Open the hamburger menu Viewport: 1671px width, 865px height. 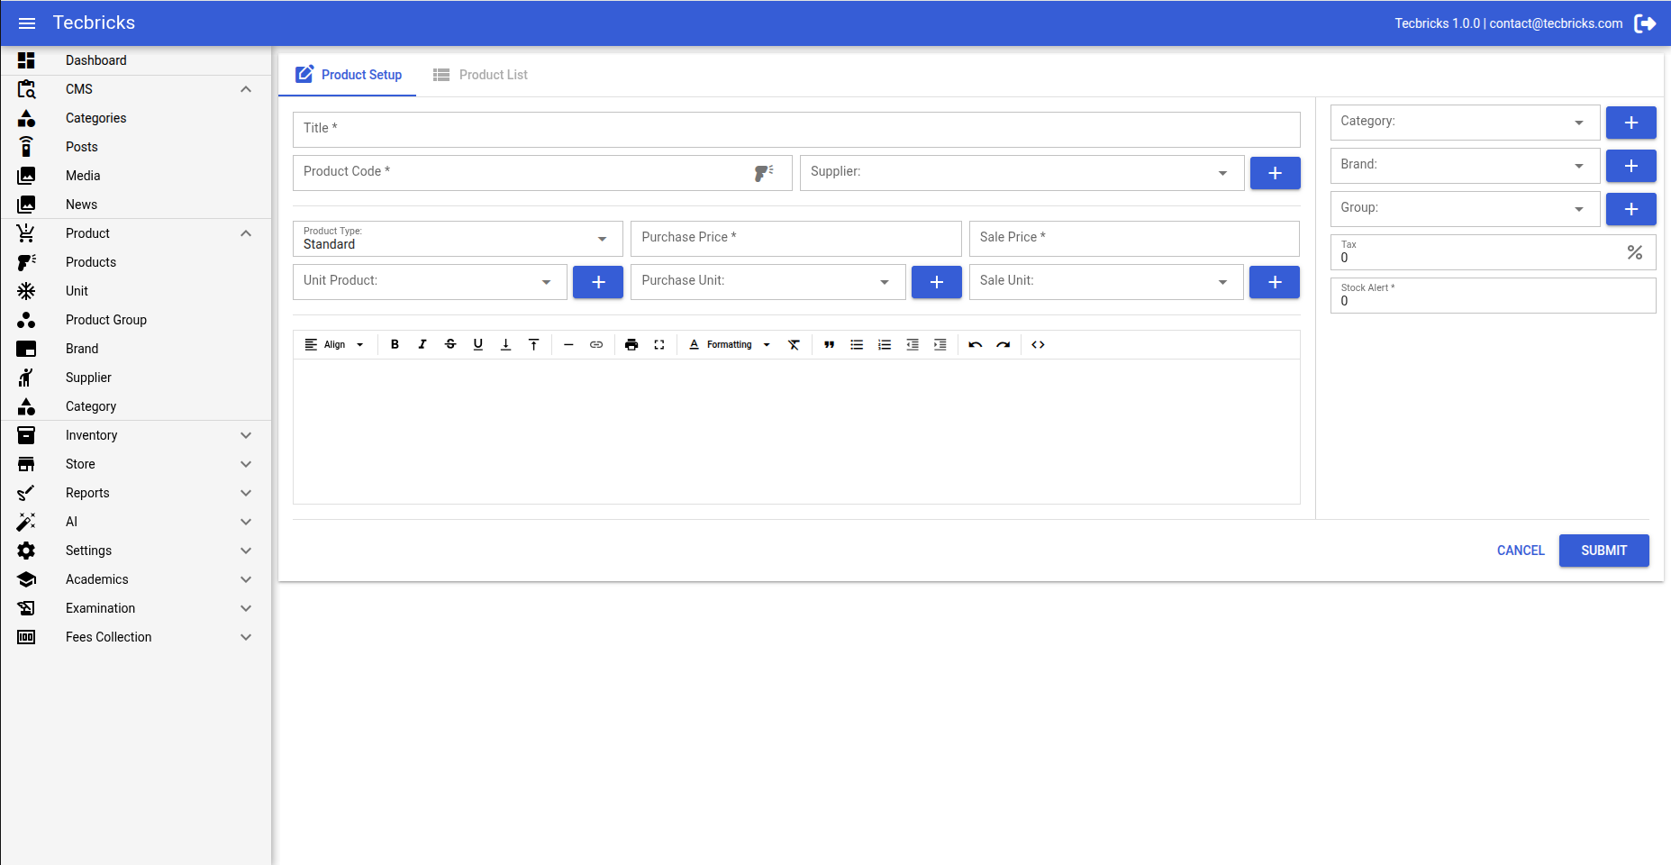[27, 23]
